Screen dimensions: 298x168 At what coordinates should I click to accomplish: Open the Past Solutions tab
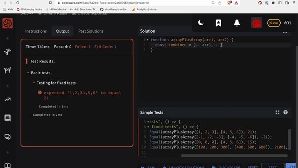click(91, 31)
